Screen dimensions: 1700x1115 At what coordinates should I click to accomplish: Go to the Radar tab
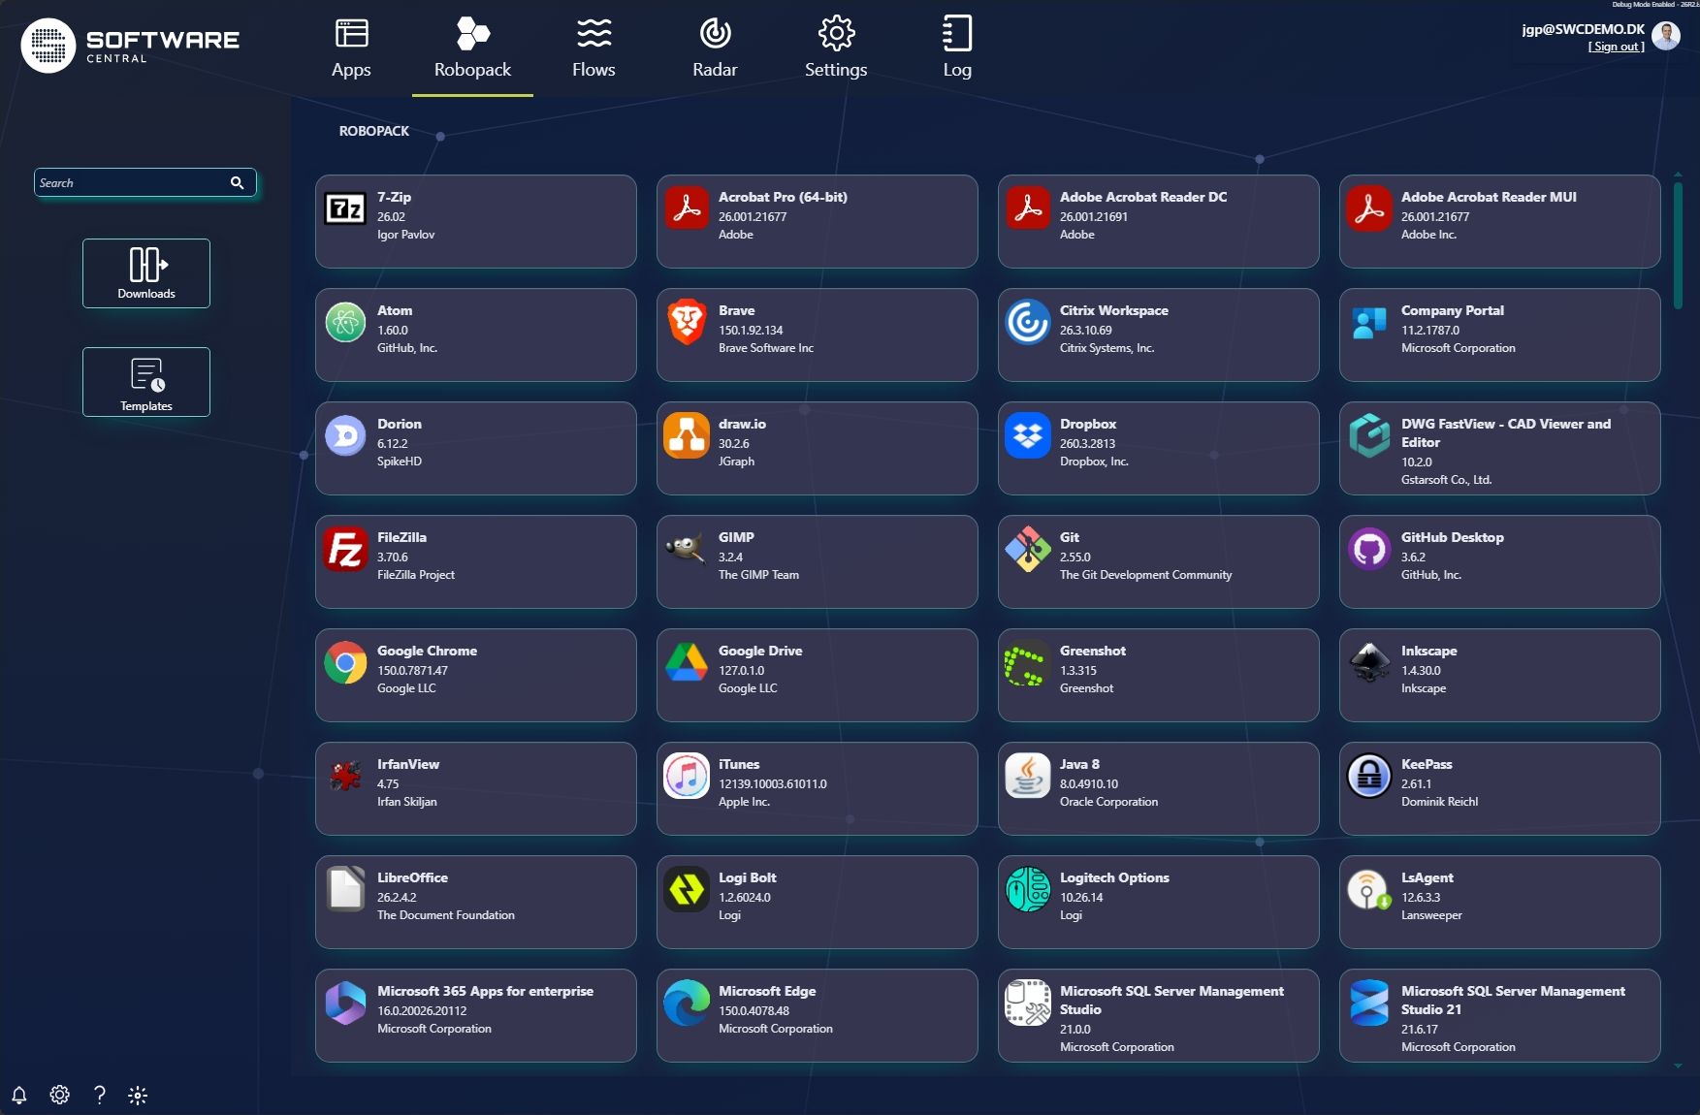point(715,48)
